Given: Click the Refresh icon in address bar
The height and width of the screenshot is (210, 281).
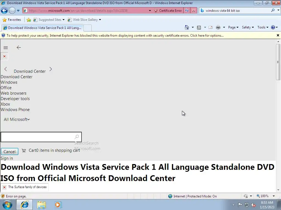Looking at the screenshot, I should point(187,11).
